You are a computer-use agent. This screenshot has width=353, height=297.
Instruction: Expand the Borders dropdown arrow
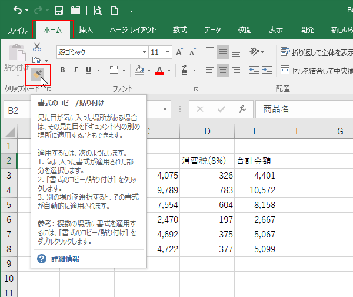pyautogui.click(x=124, y=71)
